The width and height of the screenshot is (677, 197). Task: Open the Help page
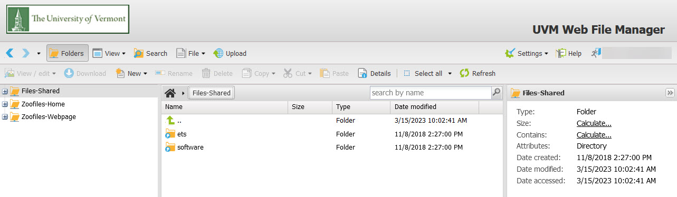pos(569,53)
